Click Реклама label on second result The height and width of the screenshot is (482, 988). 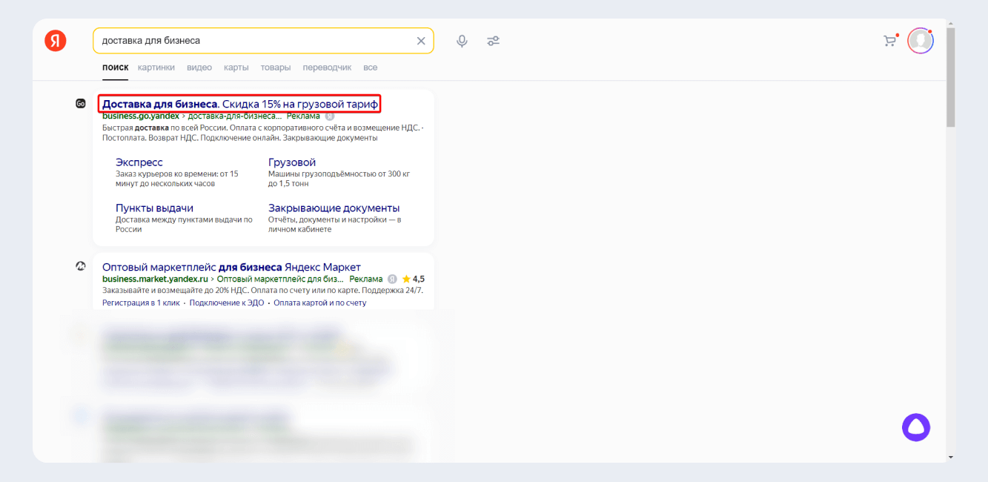coord(366,279)
